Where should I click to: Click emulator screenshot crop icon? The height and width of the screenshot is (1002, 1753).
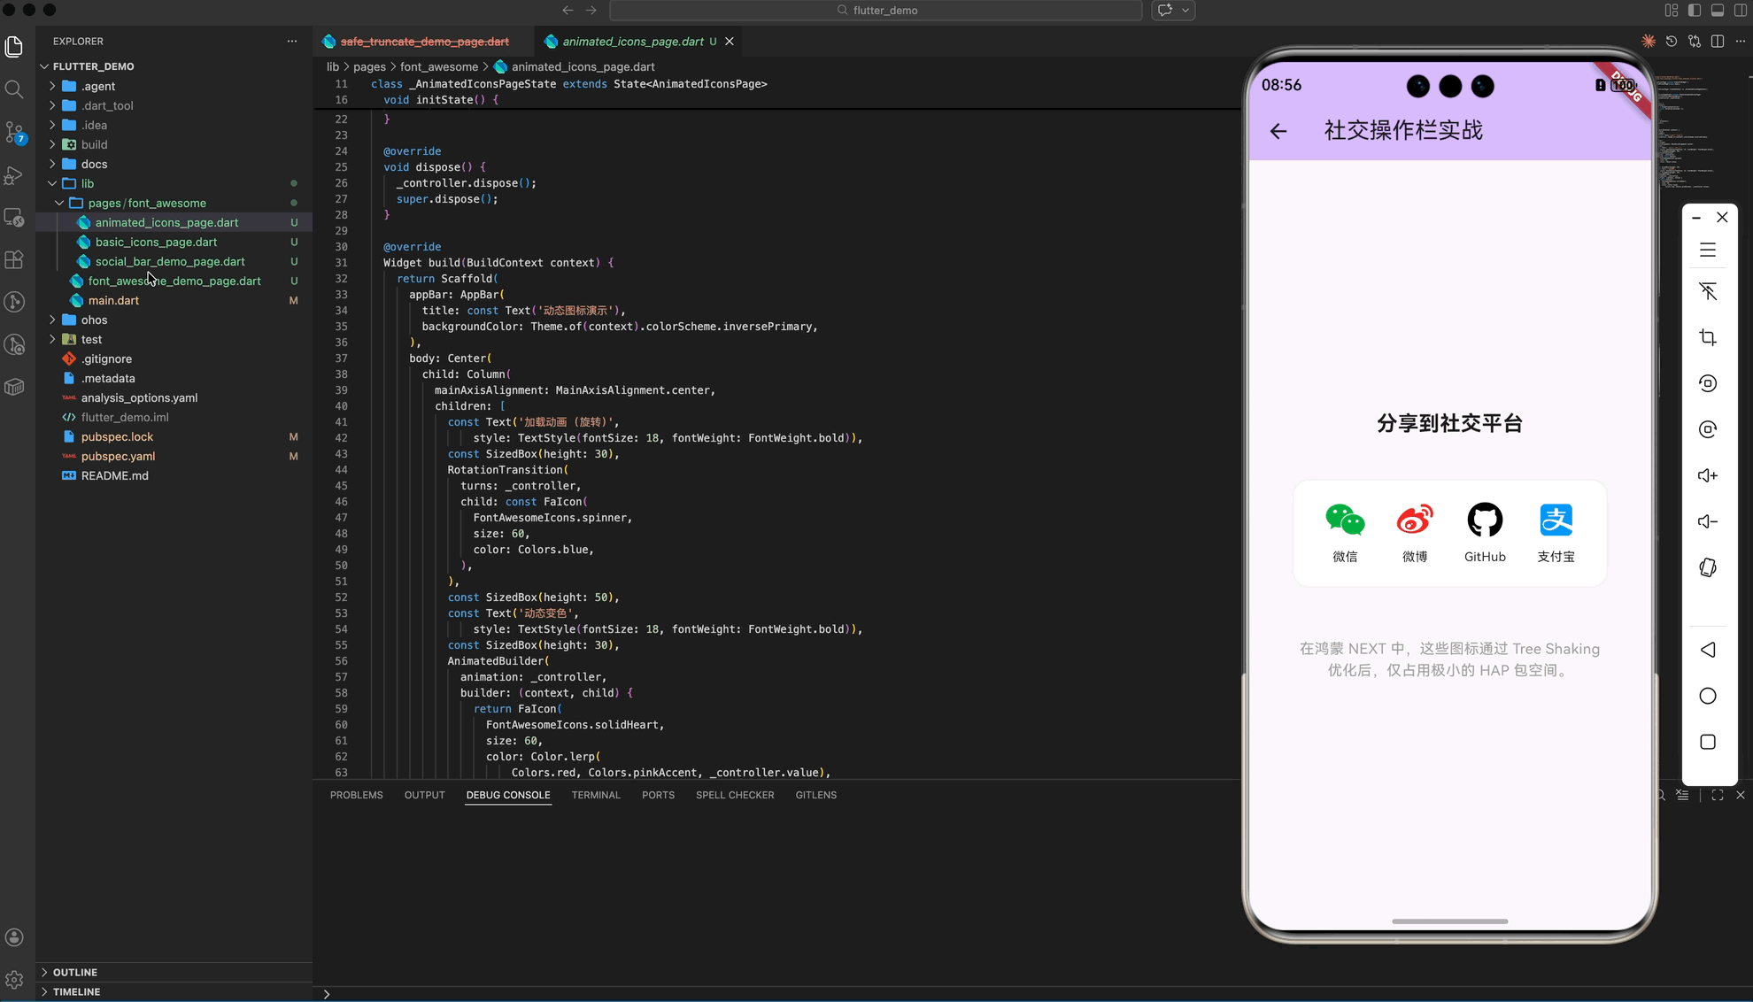pyautogui.click(x=1708, y=337)
